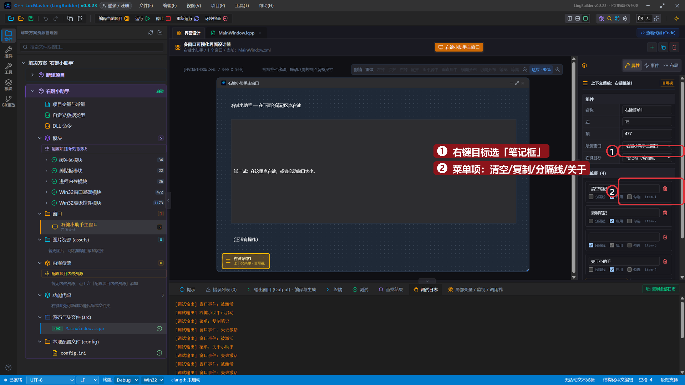Click 运行 button
The image size is (685, 385).
[142, 19]
